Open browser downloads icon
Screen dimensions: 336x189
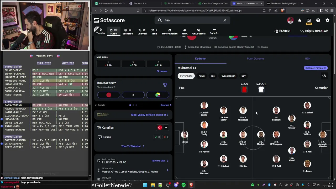[313, 10]
